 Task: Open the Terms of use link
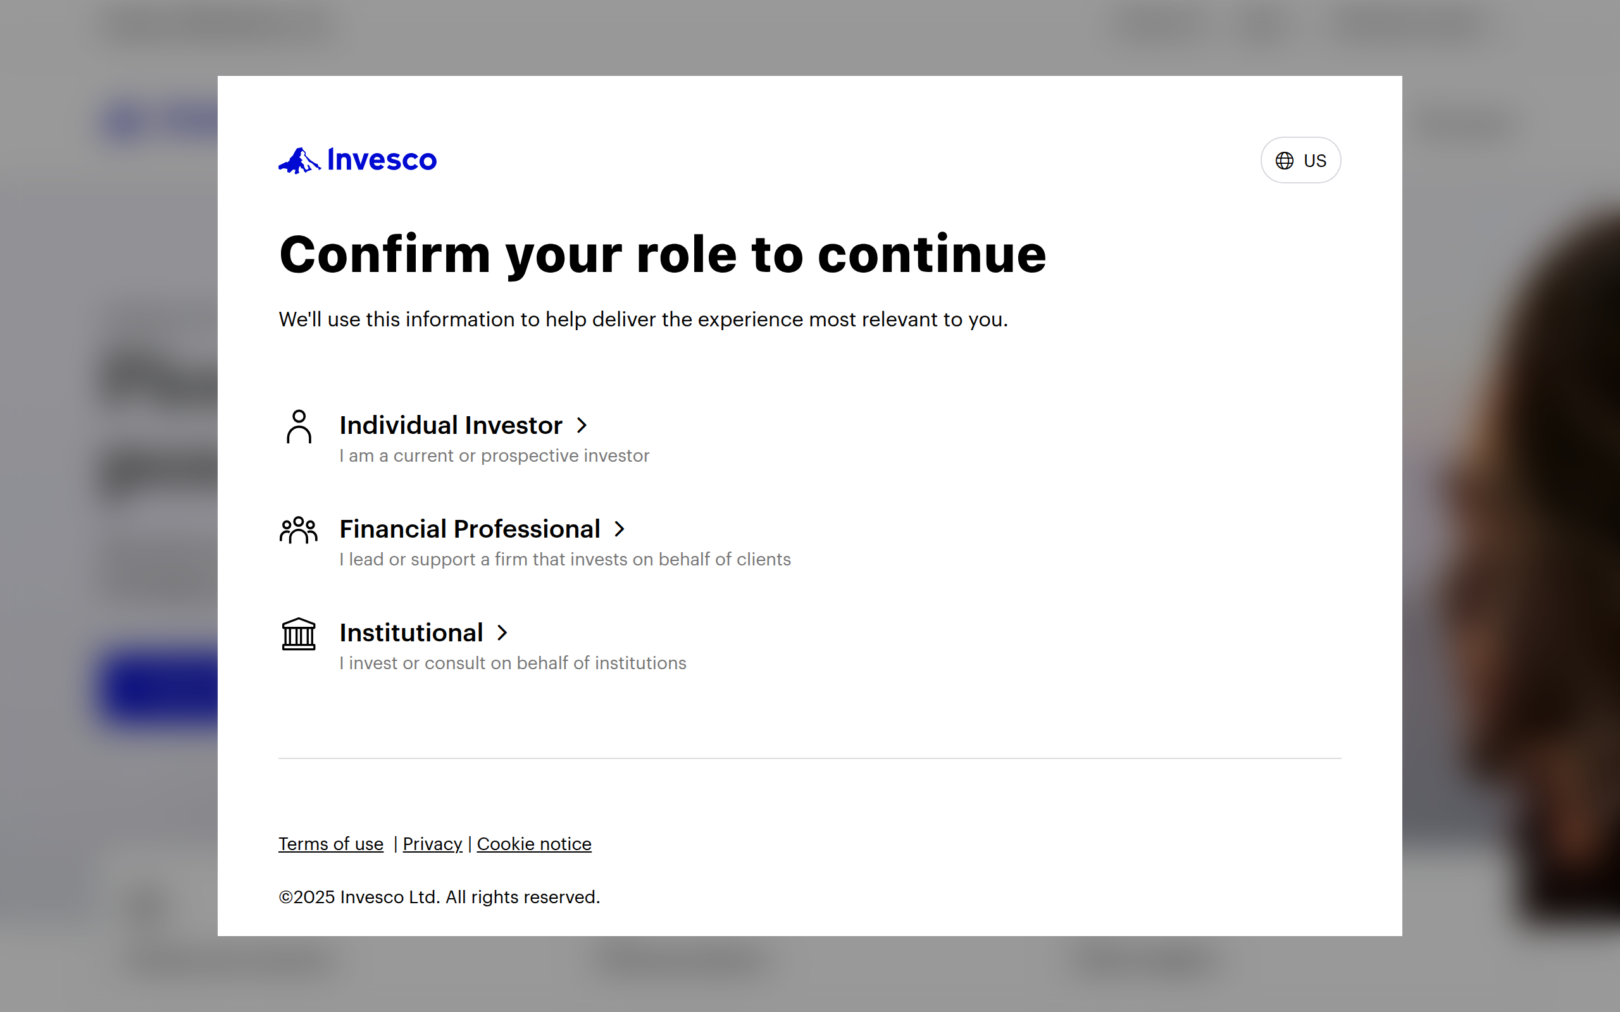pyautogui.click(x=331, y=844)
